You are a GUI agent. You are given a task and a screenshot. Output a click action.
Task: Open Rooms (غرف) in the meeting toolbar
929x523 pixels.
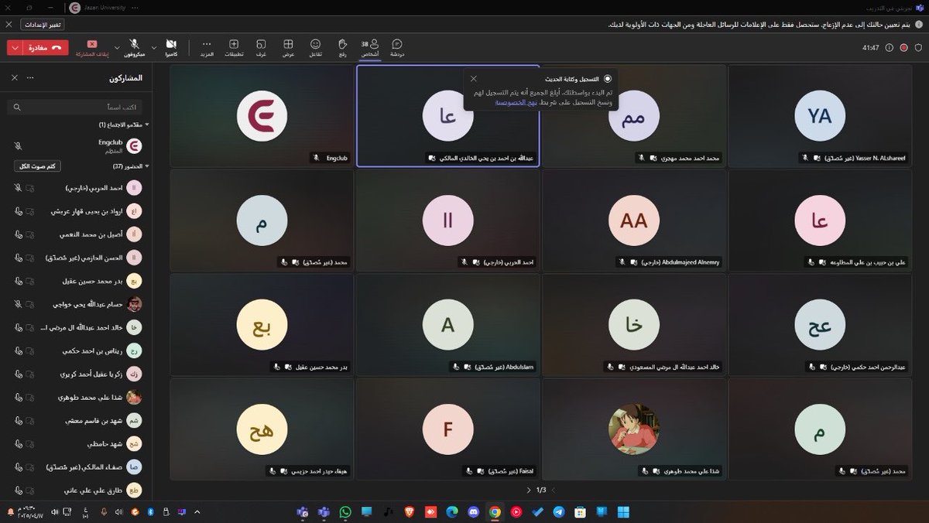[261, 47]
